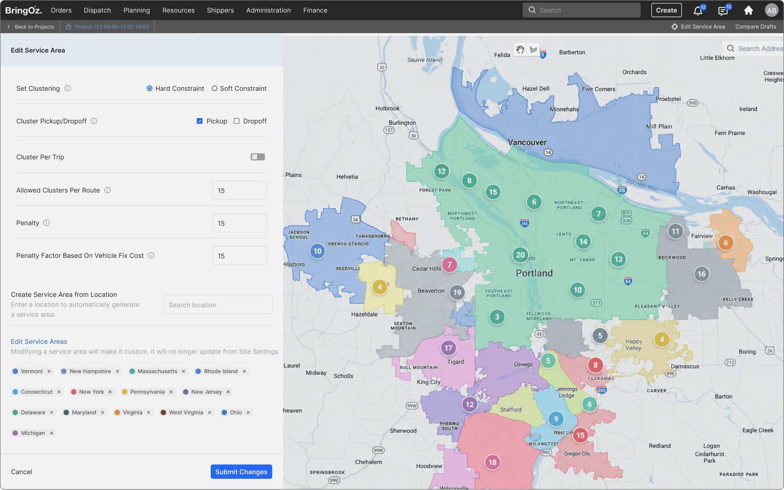Remove the New Jersey tag
Image resolution: width=784 pixels, height=490 pixels.
(228, 392)
